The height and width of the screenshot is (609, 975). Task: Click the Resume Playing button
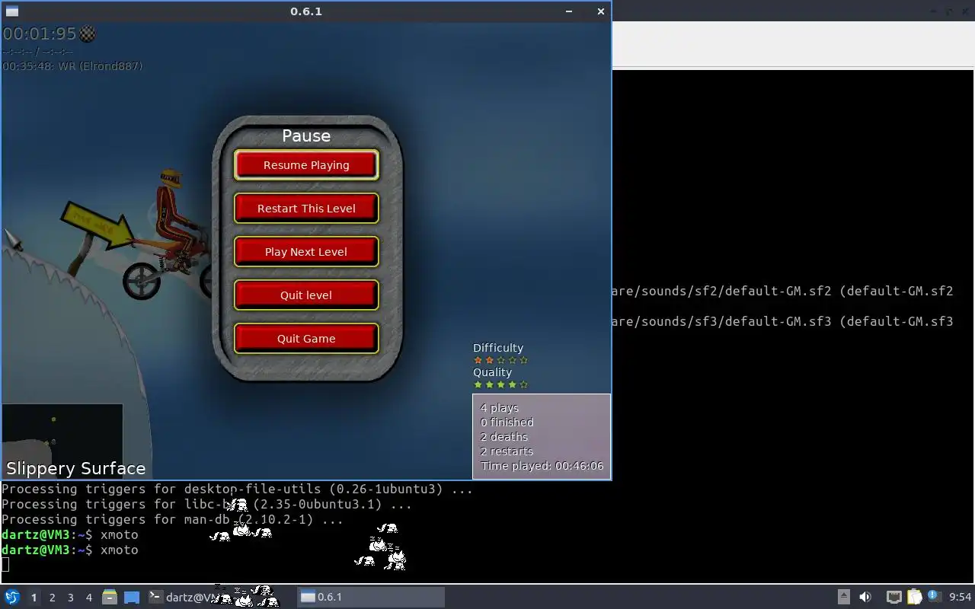[306, 165]
